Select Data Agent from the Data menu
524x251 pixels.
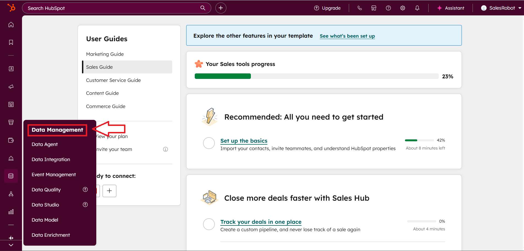[x=45, y=144]
